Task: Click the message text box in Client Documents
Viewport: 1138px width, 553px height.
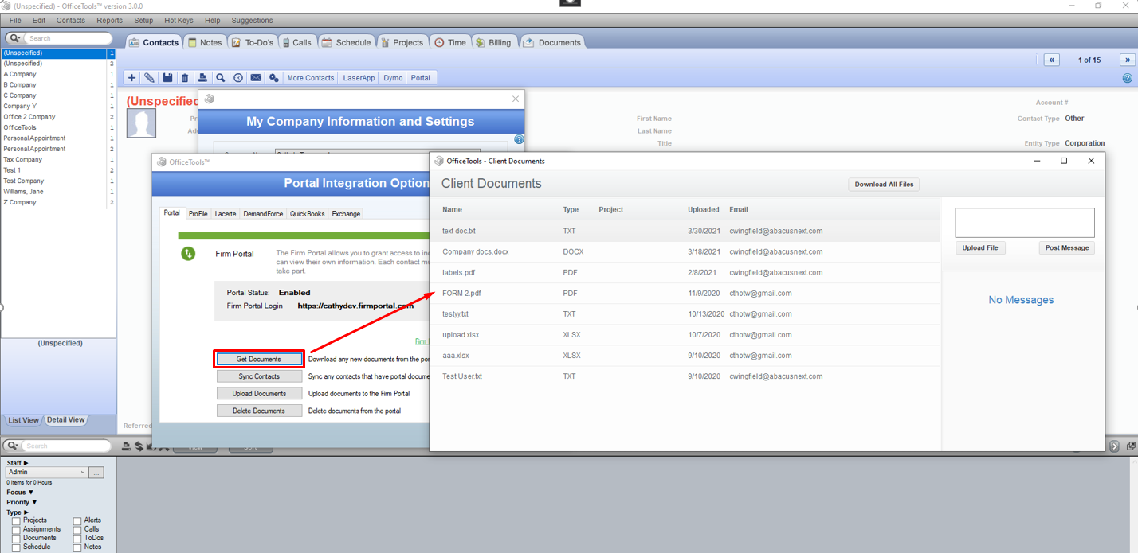Action: tap(1025, 223)
